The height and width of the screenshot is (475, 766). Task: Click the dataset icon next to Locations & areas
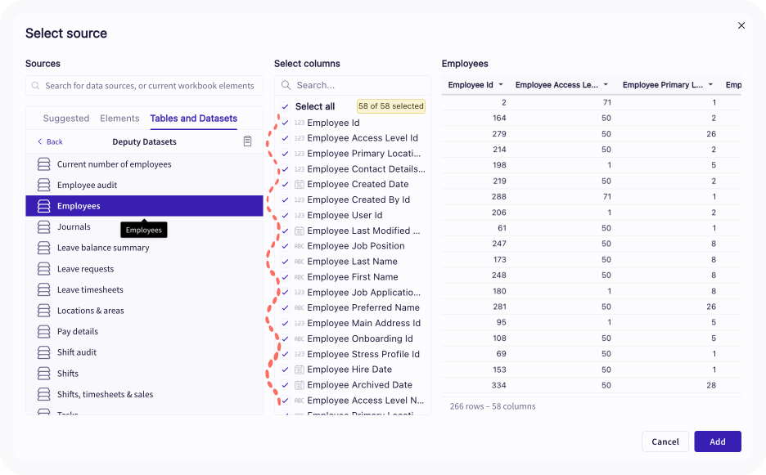pos(44,311)
